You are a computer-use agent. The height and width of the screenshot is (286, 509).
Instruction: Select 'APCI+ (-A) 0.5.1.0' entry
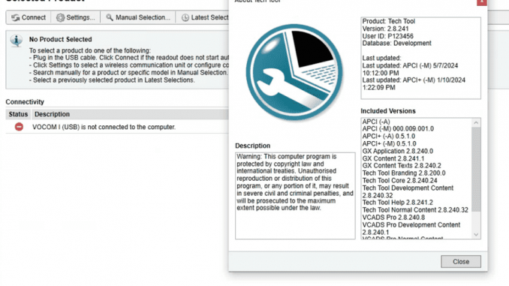click(x=389, y=136)
